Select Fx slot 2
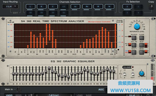The image size is (156, 96). pyautogui.click(x=138, y=6)
